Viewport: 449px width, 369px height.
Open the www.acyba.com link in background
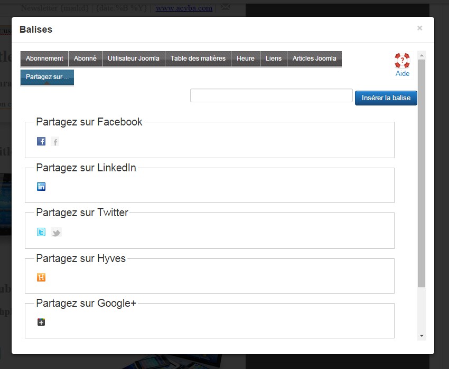tap(184, 8)
